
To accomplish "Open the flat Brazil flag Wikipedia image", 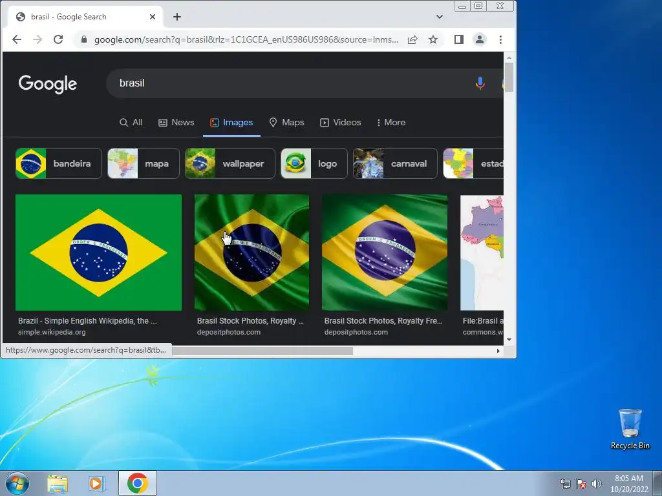I will point(99,253).
